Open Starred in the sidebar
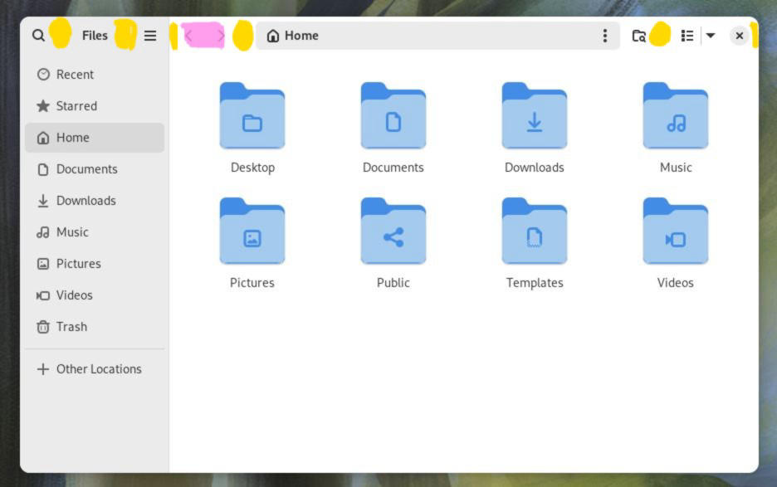Viewport: 777px width, 487px height. tap(76, 106)
